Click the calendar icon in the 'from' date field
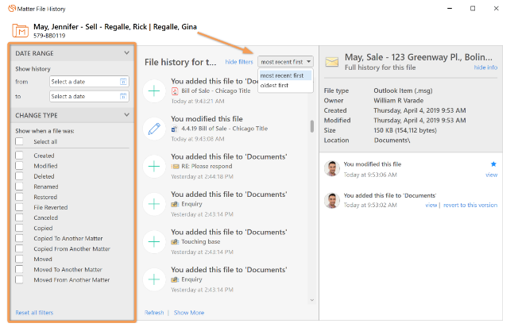Image resolution: width=514 pixels, height=331 pixels. click(x=123, y=82)
